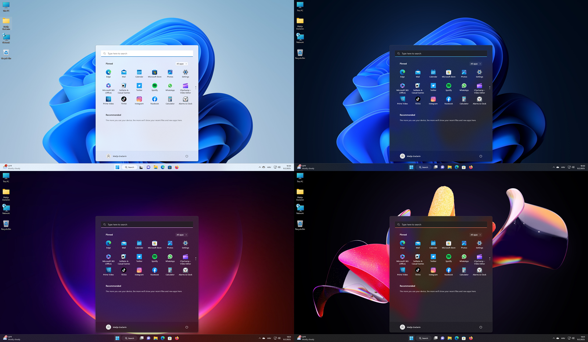Expand hidden tray icons on the purple glow taskbar
The width and height of the screenshot is (588, 342).
coord(259,338)
